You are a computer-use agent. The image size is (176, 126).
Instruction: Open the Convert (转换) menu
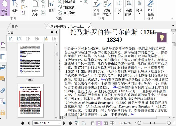click(x=139, y=7)
